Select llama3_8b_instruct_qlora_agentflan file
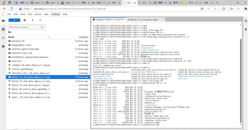Screen dimensions: 248x130 coord(48,89)
